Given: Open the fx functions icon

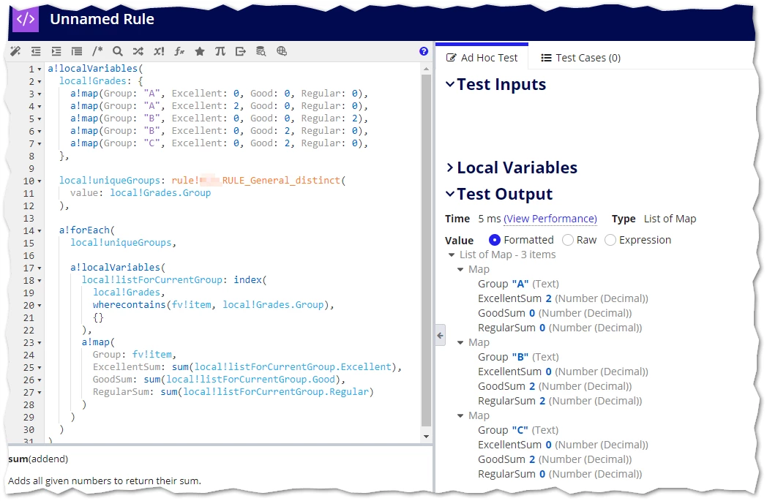Looking at the screenshot, I should [x=179, y=51].
